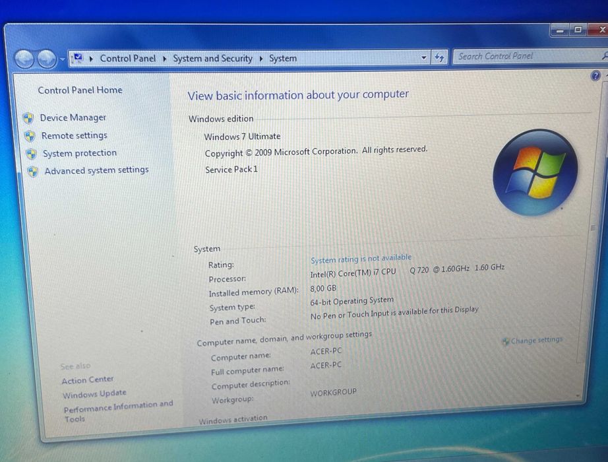This screenshot has width=608, height=462.
Task: Click the Windows logo orb image
Action: [x=535, y=172]
